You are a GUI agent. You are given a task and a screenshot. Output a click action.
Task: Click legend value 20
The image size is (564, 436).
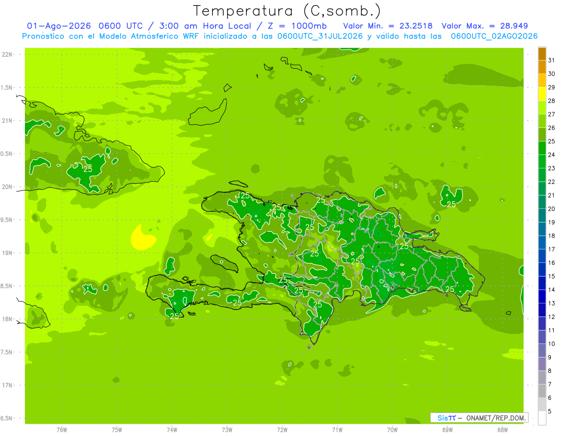[x=552, y=209]
